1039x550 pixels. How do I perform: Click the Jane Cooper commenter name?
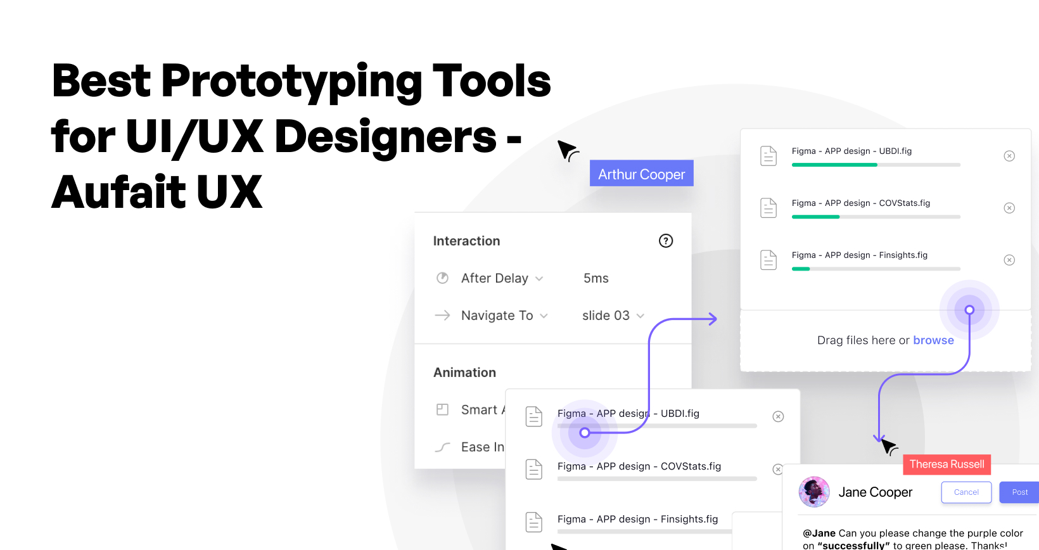tap(876, 492)
